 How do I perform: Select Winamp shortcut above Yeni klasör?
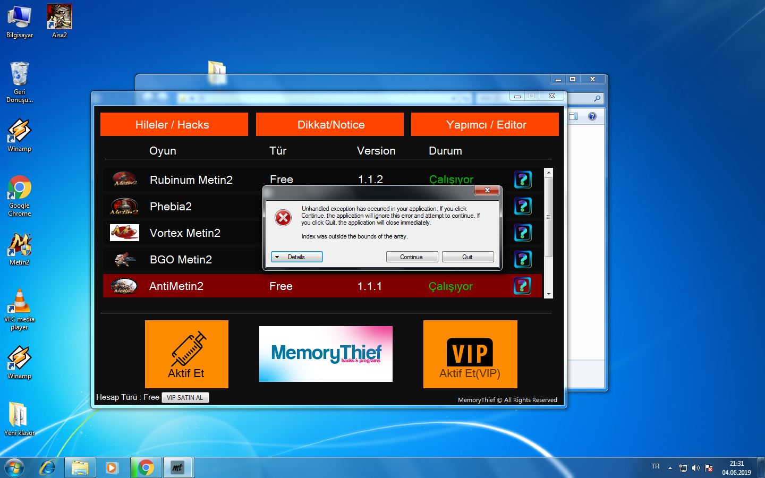point(20,363)
